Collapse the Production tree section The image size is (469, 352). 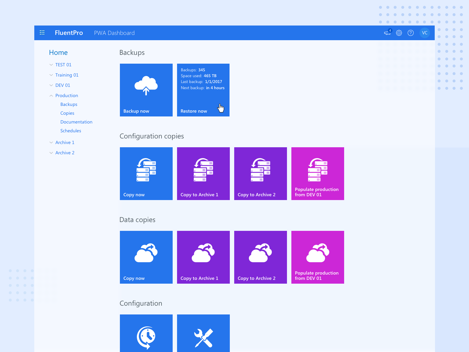(x=51, y=95)
